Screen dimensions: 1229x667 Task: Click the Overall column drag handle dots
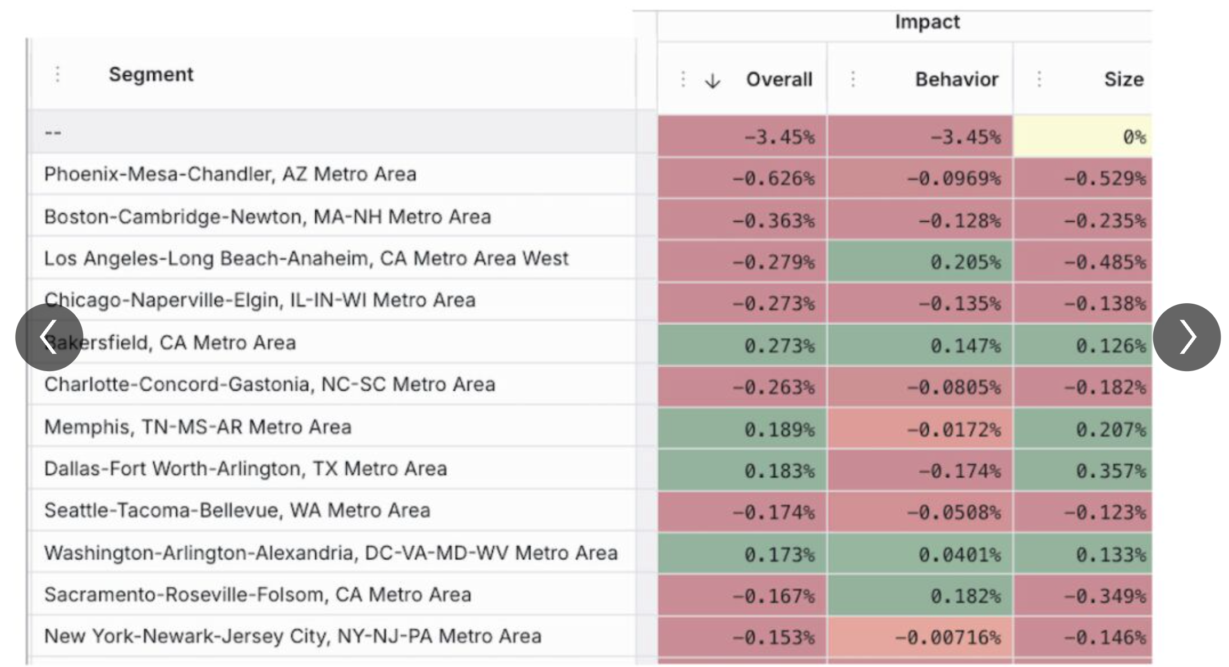tap(683, 79)
